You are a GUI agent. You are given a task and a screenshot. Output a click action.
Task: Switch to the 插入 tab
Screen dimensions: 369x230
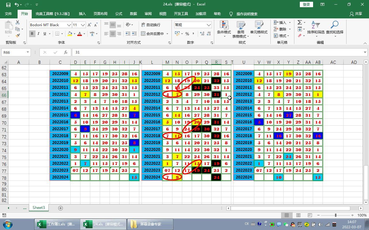pyautogui.click(x=82, y=14)
